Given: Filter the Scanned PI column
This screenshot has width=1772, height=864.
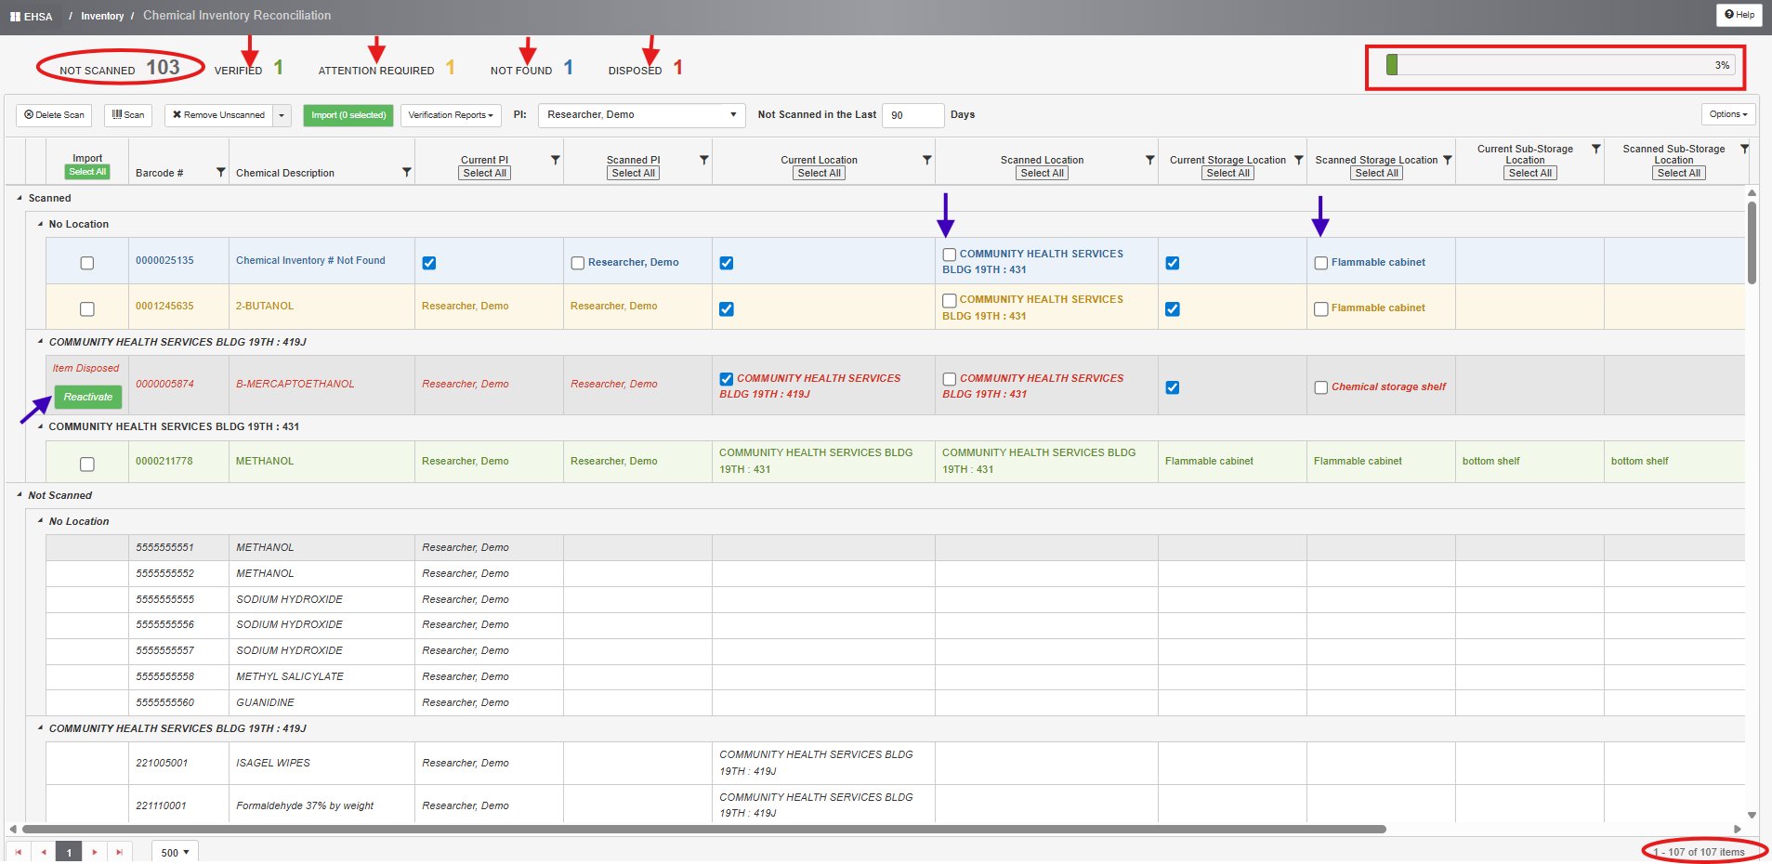Looking at the screenshot, I should point(703,160).
